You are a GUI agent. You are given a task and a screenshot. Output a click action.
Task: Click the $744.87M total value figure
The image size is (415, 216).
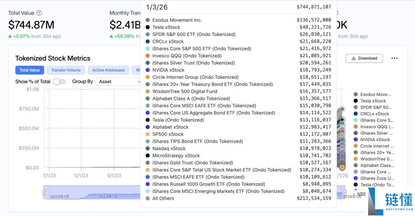click(x=31, y=25)
